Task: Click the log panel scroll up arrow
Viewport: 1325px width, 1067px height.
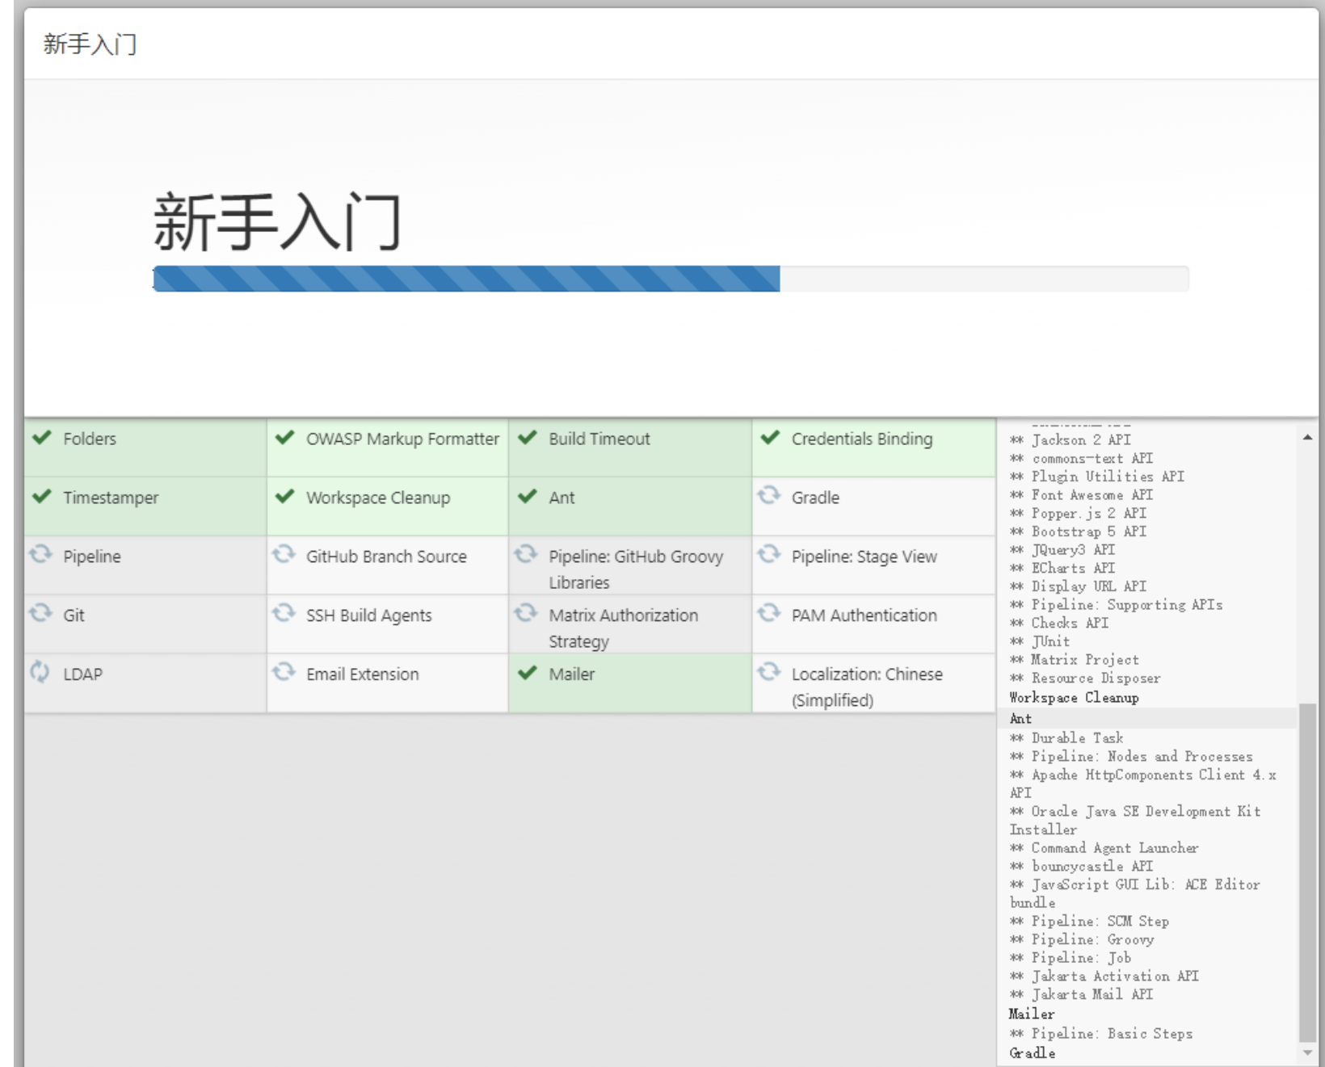Action: click(x=1307, y=437)
